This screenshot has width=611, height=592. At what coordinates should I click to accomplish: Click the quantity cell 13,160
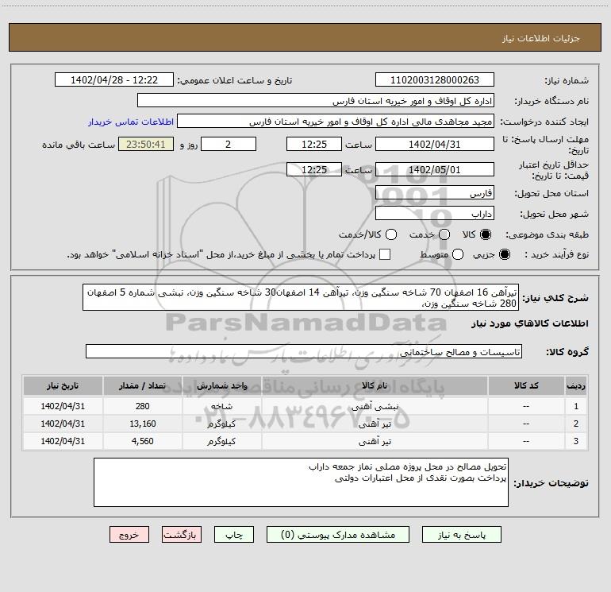click(143, 424)
